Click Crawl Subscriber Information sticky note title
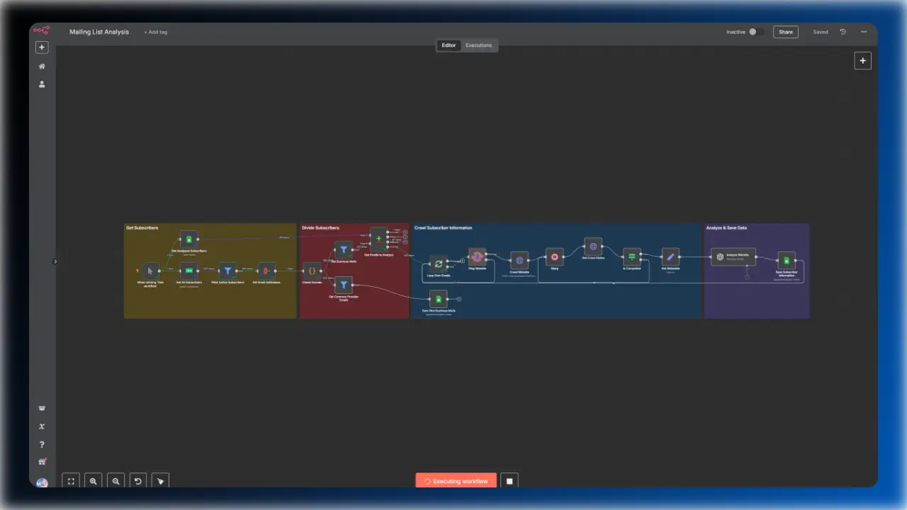This screenshot has height=510, width=907. (x=443, y=228)
